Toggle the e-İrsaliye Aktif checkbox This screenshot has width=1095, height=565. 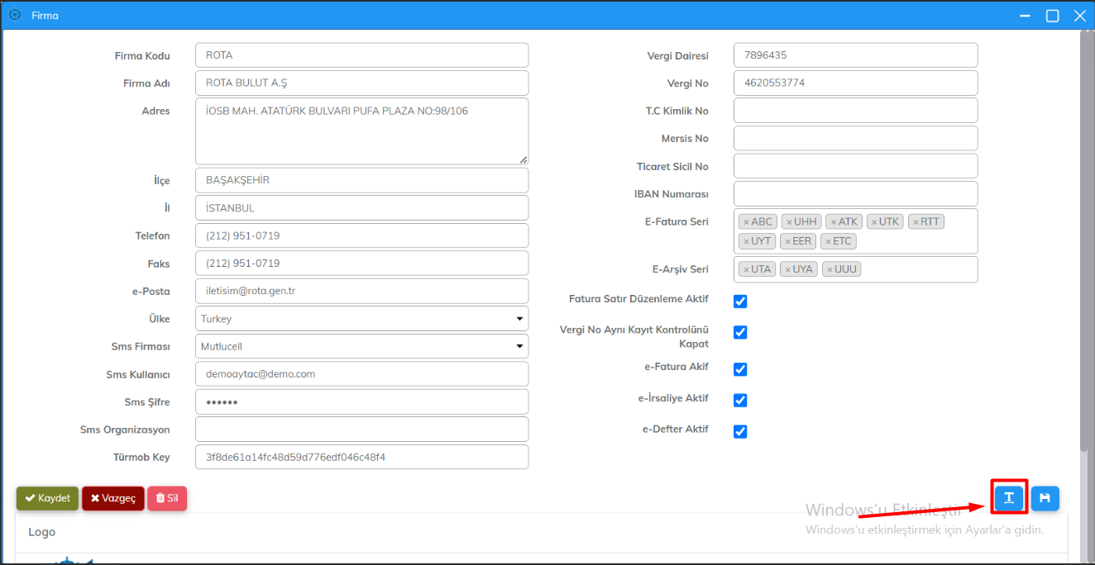click(x=740, y=400)
